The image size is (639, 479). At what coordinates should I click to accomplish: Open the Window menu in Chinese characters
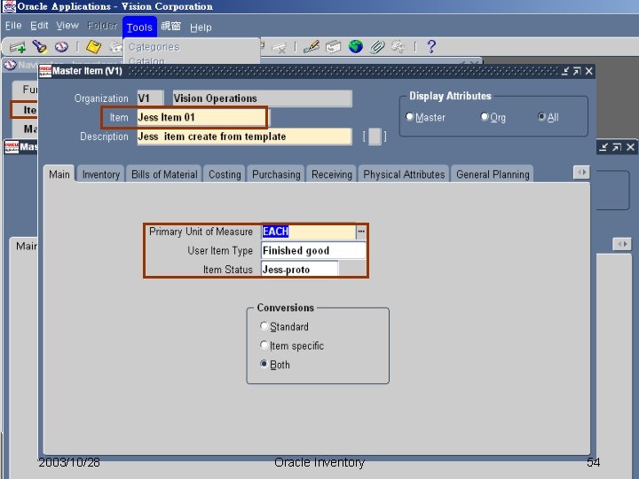[170, 27]
